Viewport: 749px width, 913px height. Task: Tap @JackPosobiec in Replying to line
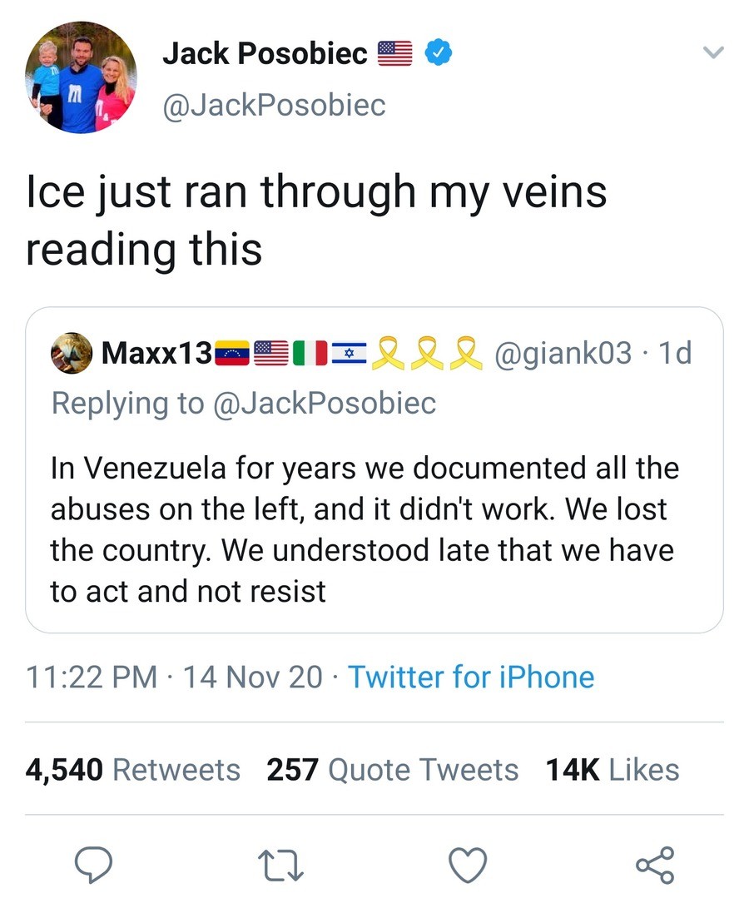coord(325,403)
